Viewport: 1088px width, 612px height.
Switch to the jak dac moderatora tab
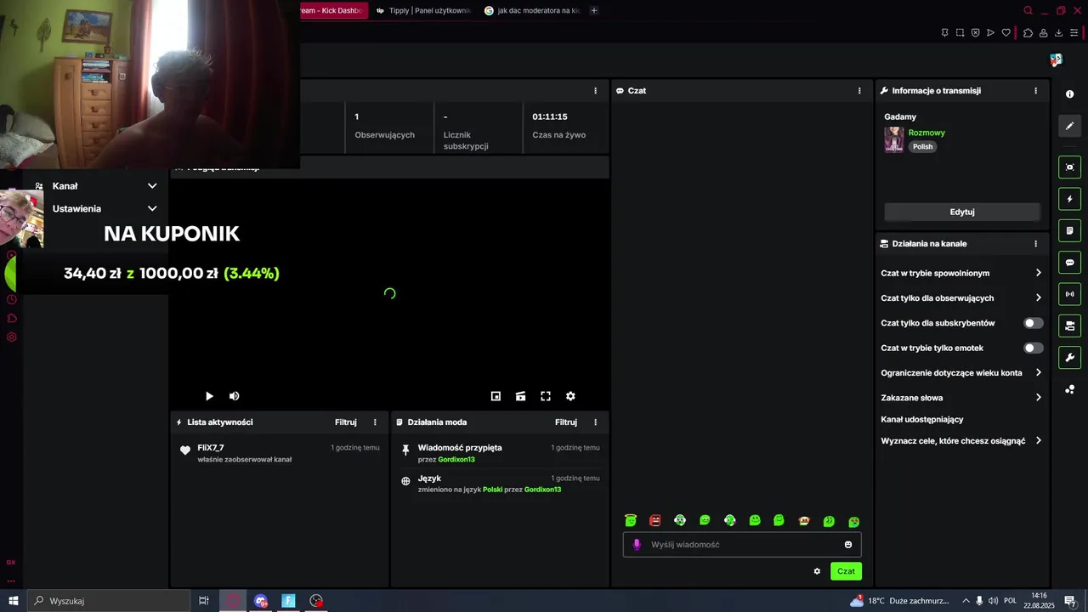[x=531, y=10]
